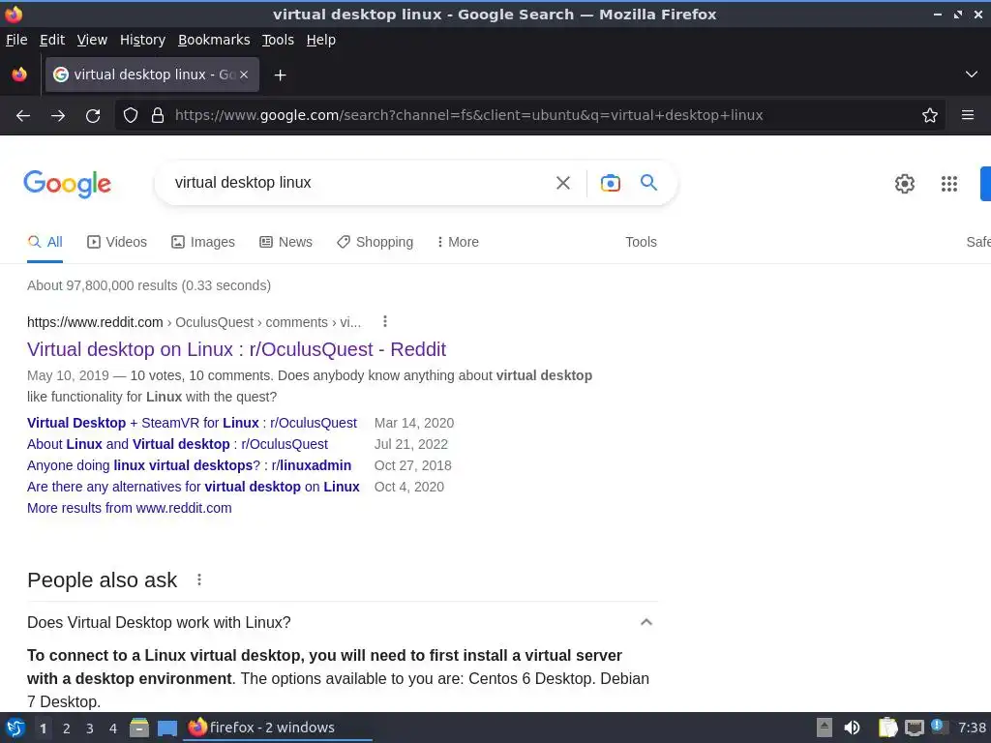Open the File menu

(x=16, y=40)
